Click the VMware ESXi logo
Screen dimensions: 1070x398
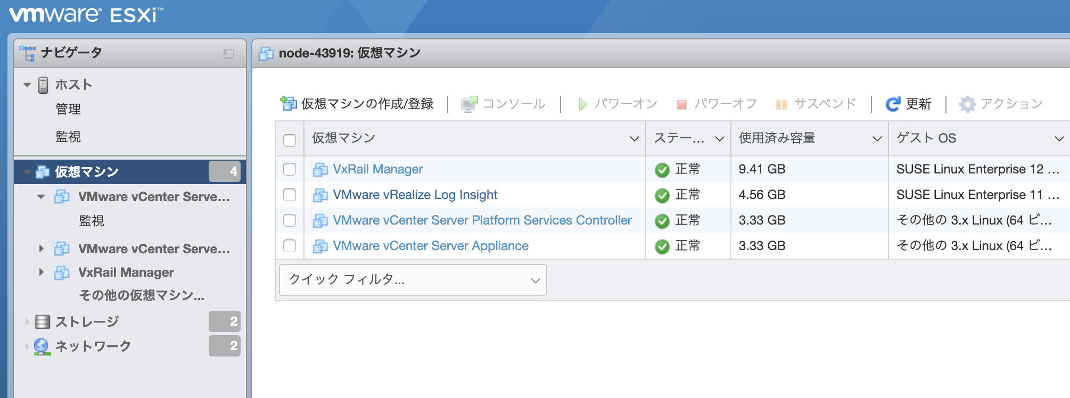86,14
